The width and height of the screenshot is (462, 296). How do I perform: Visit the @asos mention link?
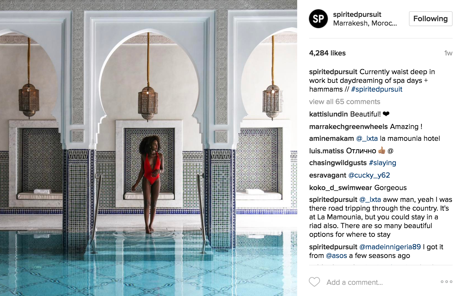(336, 255)
